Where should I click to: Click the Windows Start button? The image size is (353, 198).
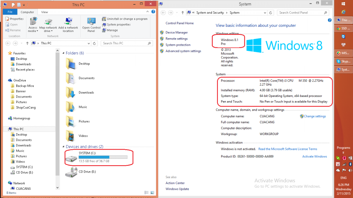[343, 4]
